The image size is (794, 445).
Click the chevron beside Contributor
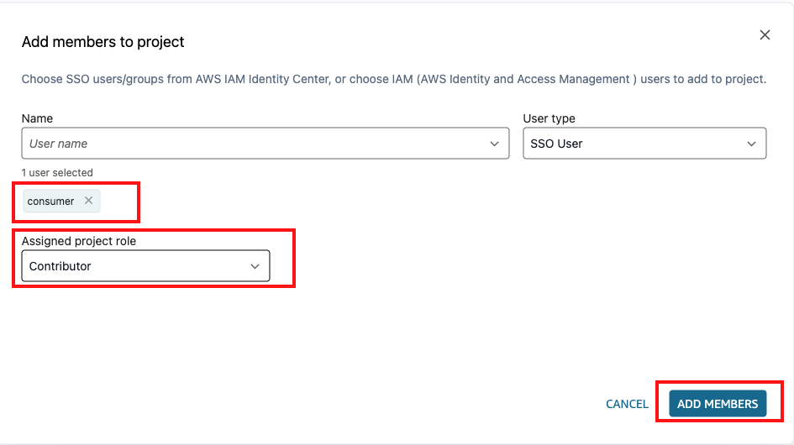[255, 266]
